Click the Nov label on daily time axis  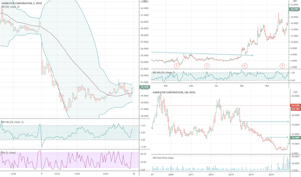click(x=267, y=86)
